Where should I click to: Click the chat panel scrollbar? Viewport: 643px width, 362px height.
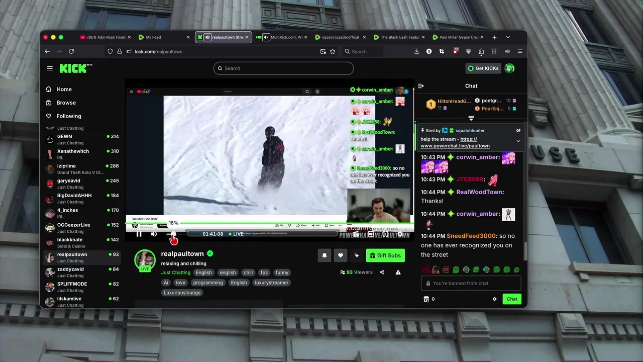pos(526,251)
